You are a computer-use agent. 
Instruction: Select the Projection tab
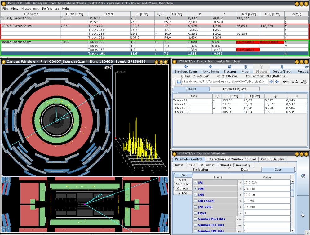coord(200,170)
